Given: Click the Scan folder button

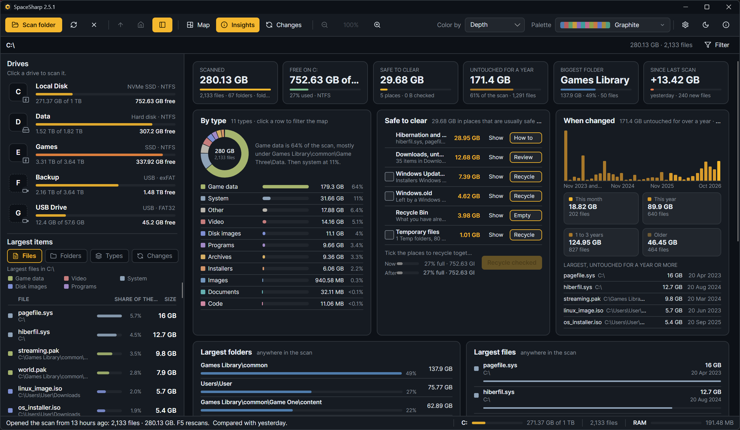Looking at the screenshot, I should pyautogui.click(x=34, y=25).
